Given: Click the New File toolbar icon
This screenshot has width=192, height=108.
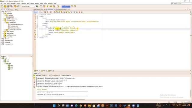Looking at the screenshot, I should pyautogui.click(x=2, y=6).
